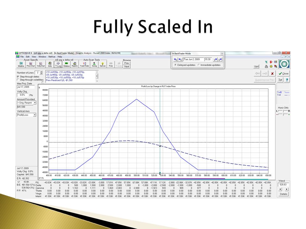This screenshot has height=229, width=306.
Task: Click the blue question mark help button
Action: (287, 80)
